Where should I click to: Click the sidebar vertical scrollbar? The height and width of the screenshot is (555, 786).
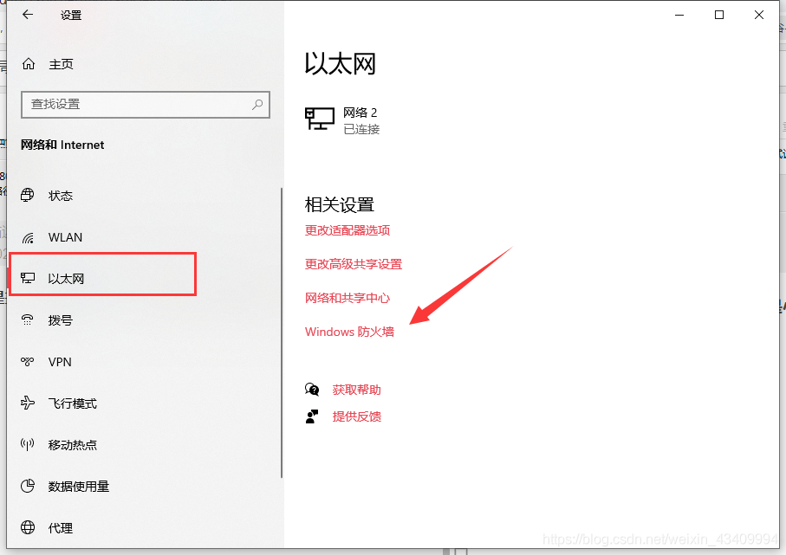[x=282, y=332]
